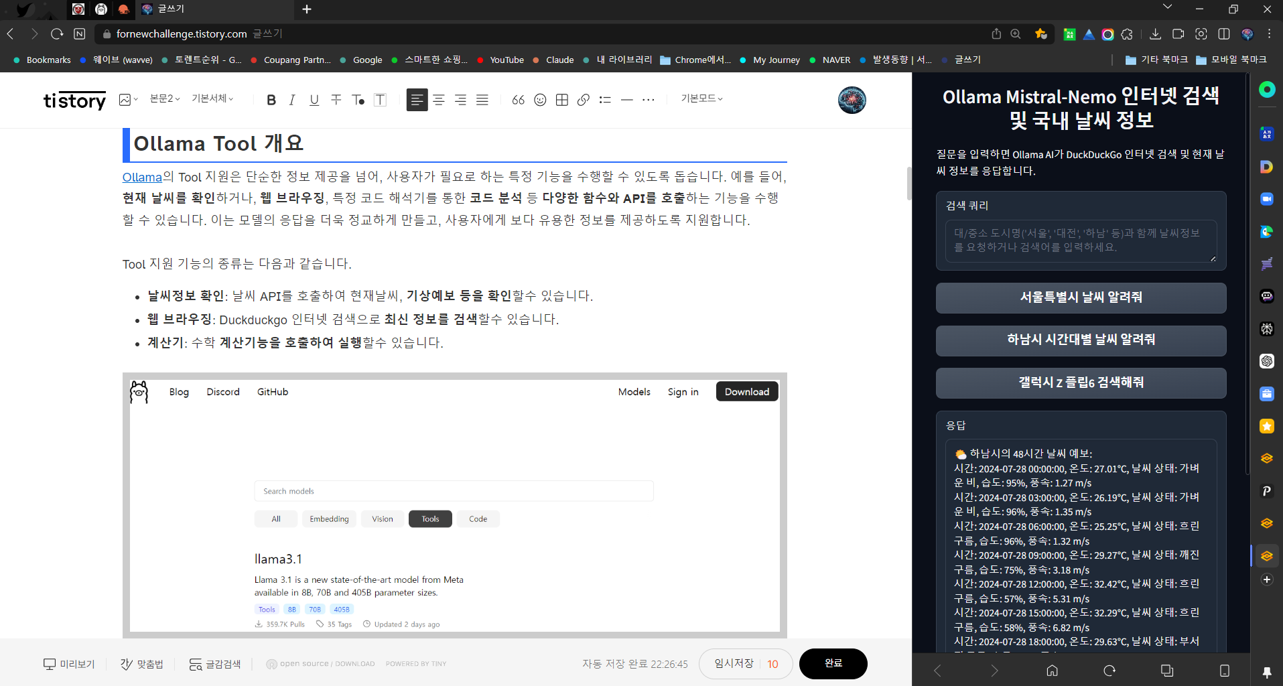Align text center
This screenshot has height=686, width=1283.
click(439, 100)
